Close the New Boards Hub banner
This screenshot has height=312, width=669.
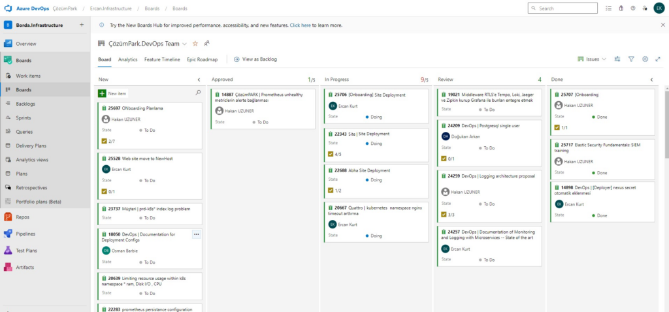[662, 25]
